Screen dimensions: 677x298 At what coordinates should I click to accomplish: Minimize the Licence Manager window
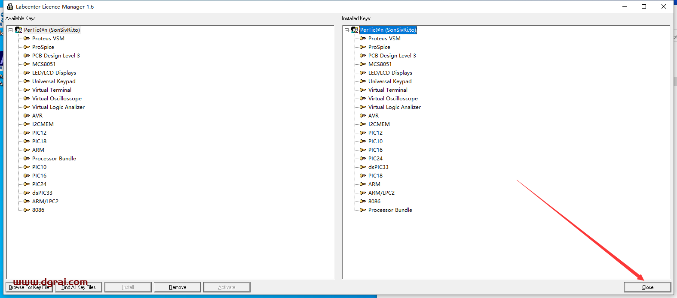(625, 6)
